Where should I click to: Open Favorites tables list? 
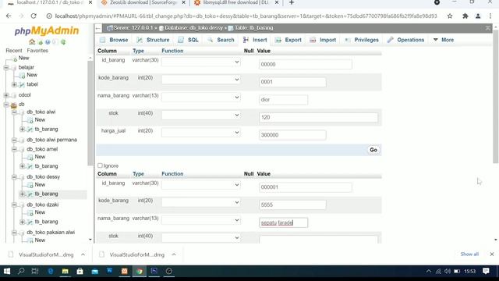click(x=37, y=50)
